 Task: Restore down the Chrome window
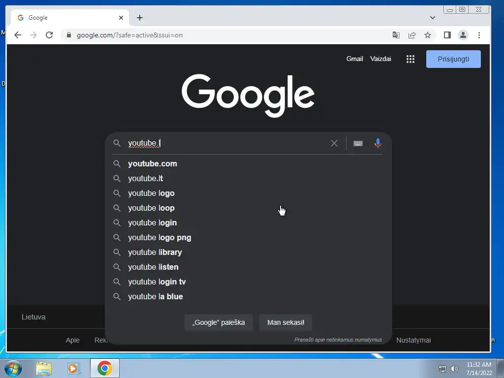click(462, 10)
